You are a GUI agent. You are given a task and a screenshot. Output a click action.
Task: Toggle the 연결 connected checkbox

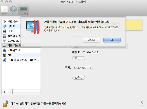(x=74, y=37)
